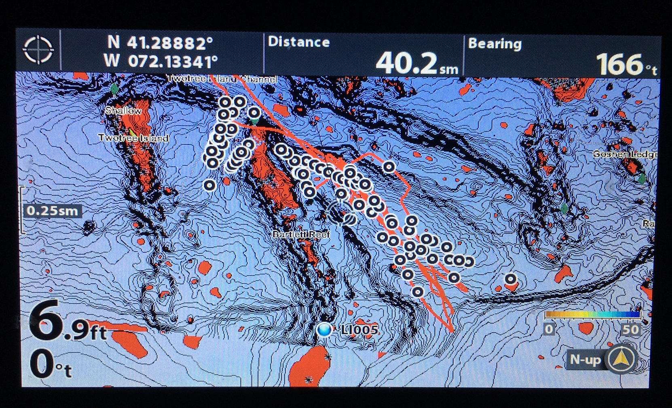Viewport: 672px width, 408px height.
Task: Tap the green buoy below Goshen Ledge label
Action: [642, 178]
